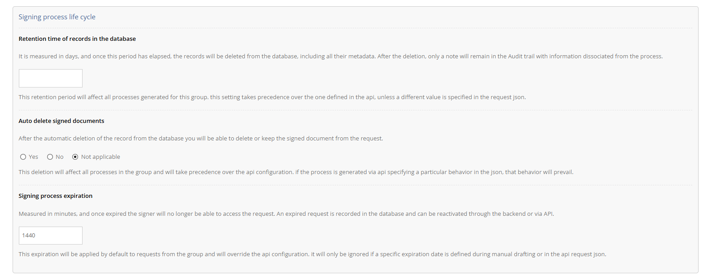Click the 'Measured in minutes' description

(286, 214)
